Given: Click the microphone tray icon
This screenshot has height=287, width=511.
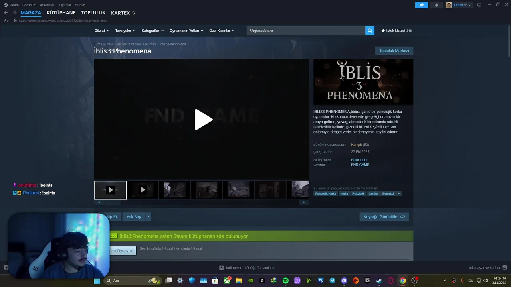Looking at the screenshot, I should point(462,281).
